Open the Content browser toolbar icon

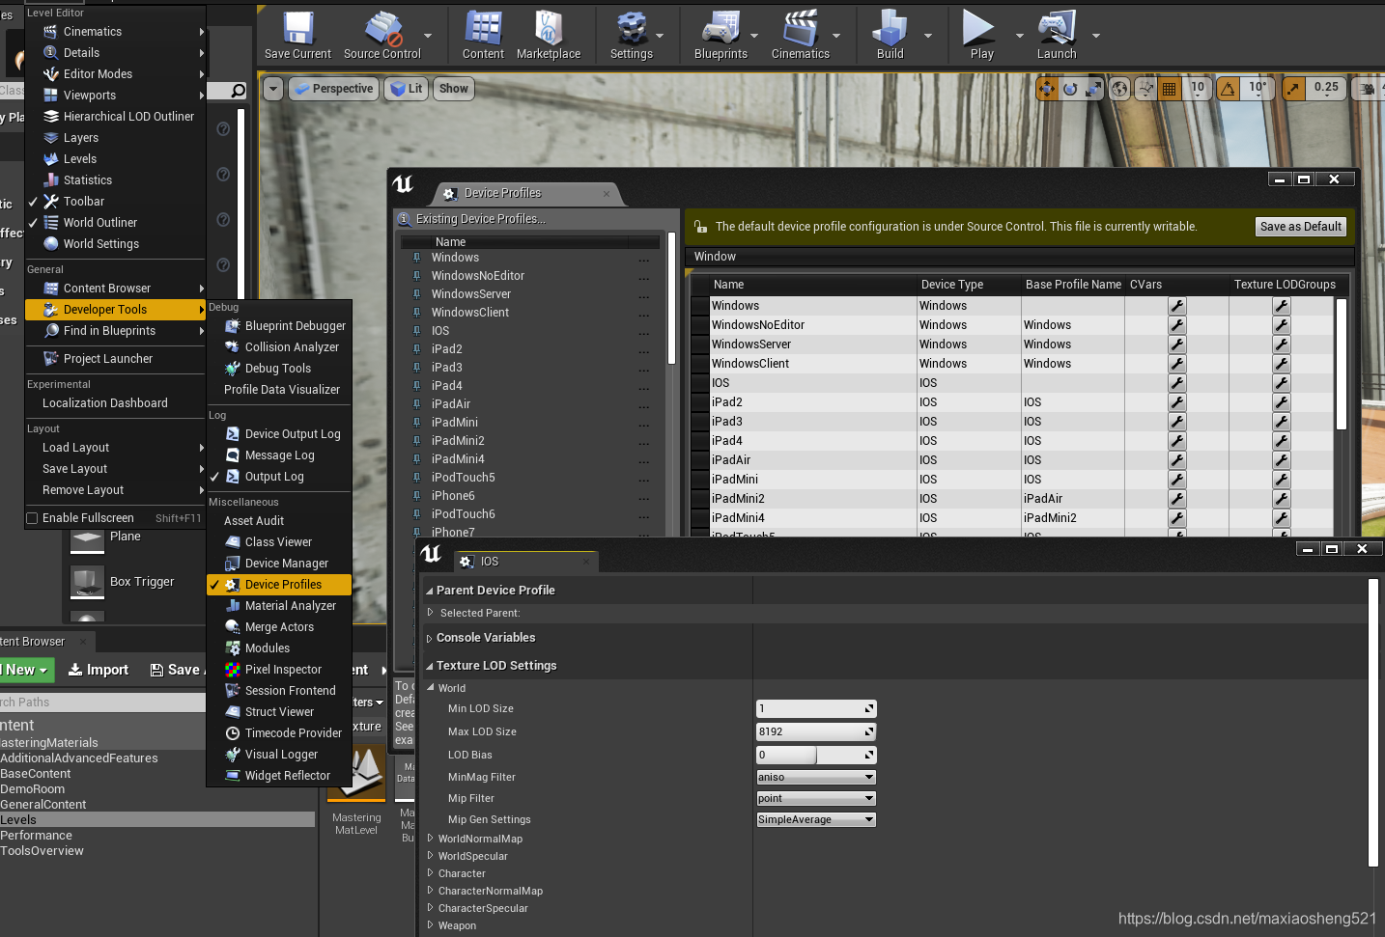coord(483,36)
